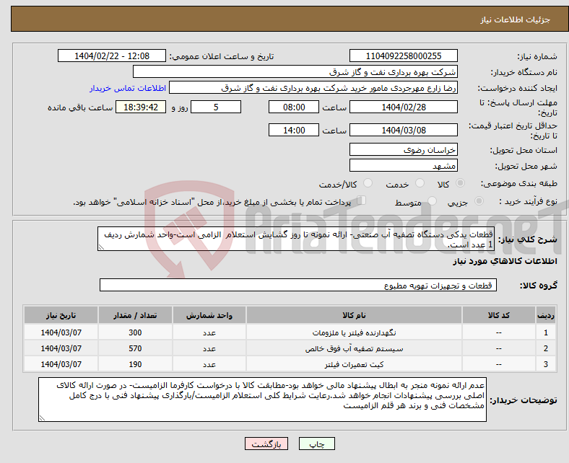Click the delivery city field مشهد
This screenshot has height=463, width=569.
[403, 165]
